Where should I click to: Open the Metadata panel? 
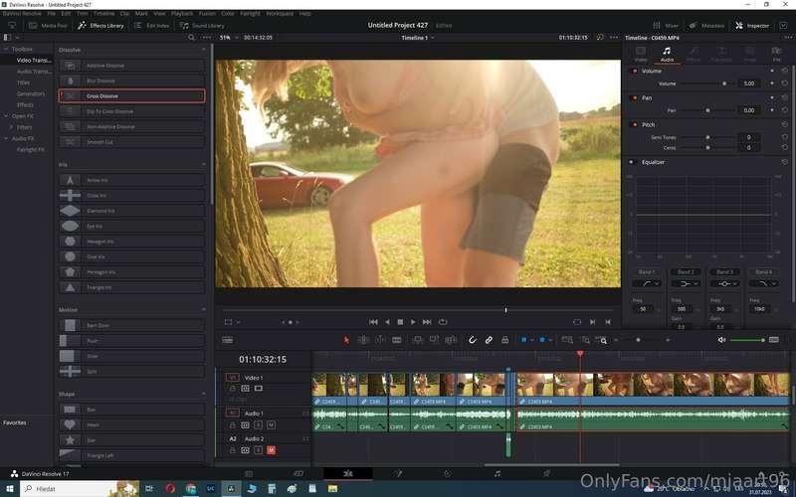[x=706, y=26]
